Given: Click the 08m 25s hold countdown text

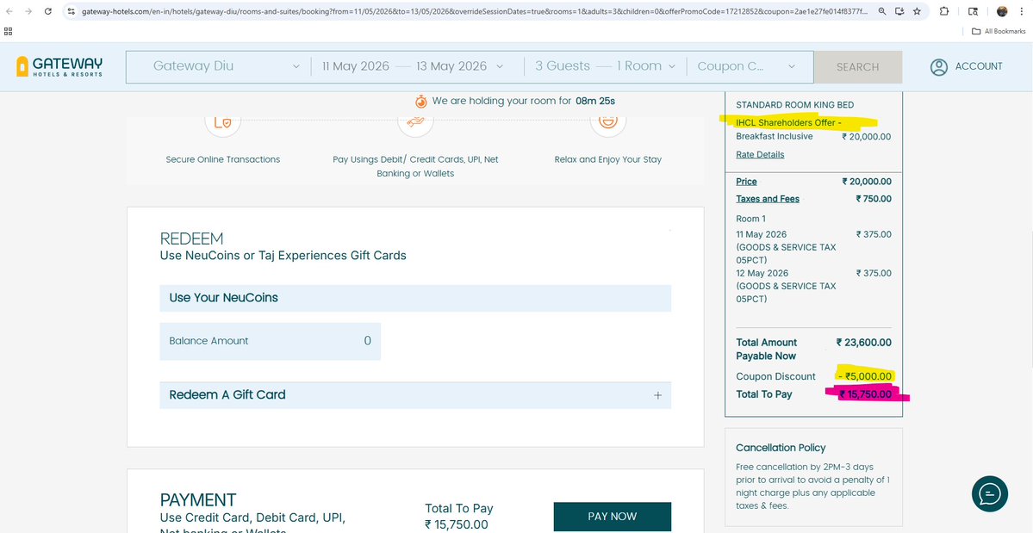Looking at the screenshot, I should pyautogui.click(x=594, y=102).
